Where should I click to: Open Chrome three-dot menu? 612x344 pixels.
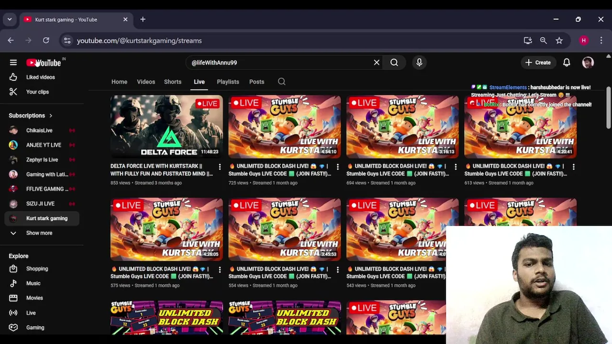[601, 41]
